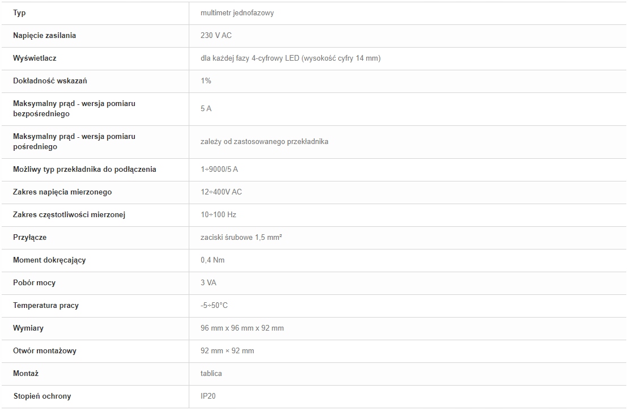Click 'Zakres częstotliwości mierzonej' label
Viewport: 628px width, 410px height.
[x=69, y=214]
